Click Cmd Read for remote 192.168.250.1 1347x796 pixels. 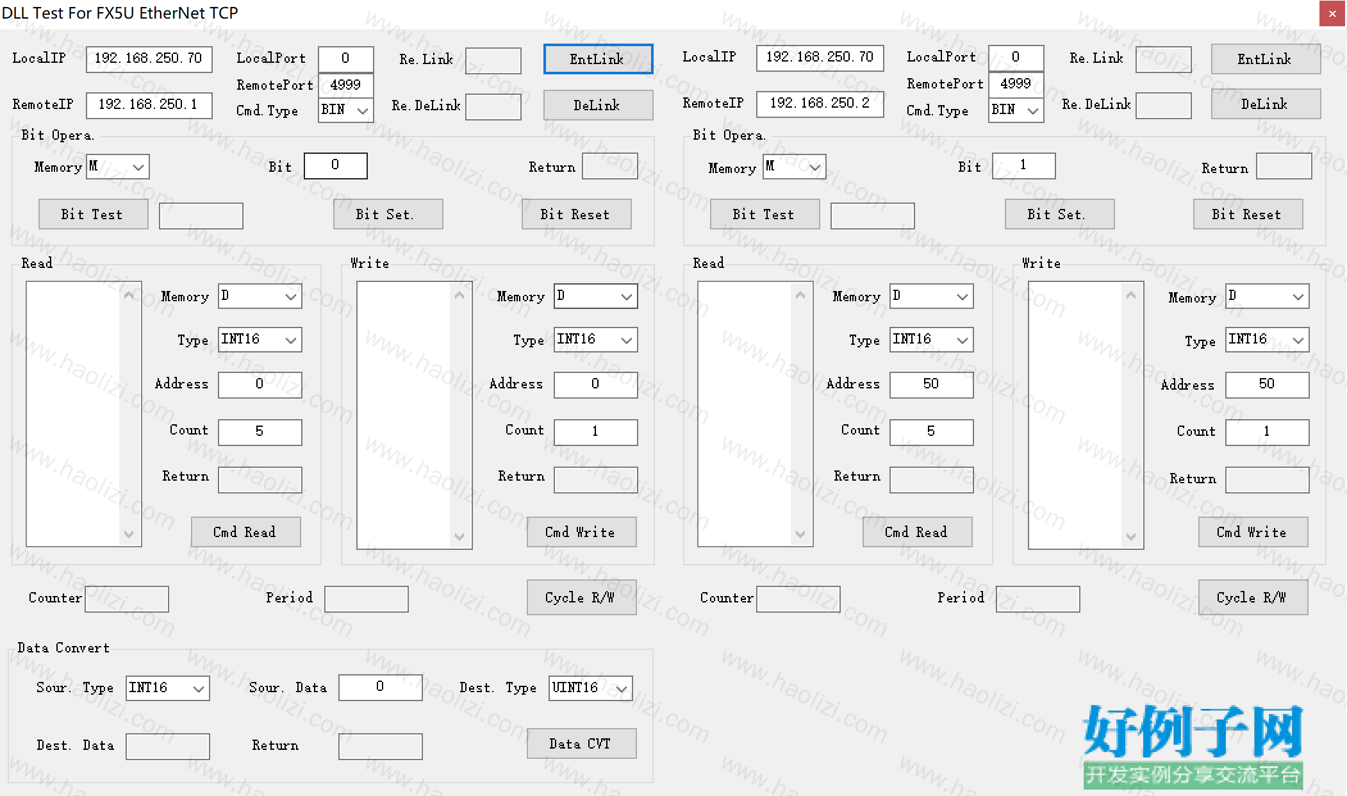tap(245, 532)
